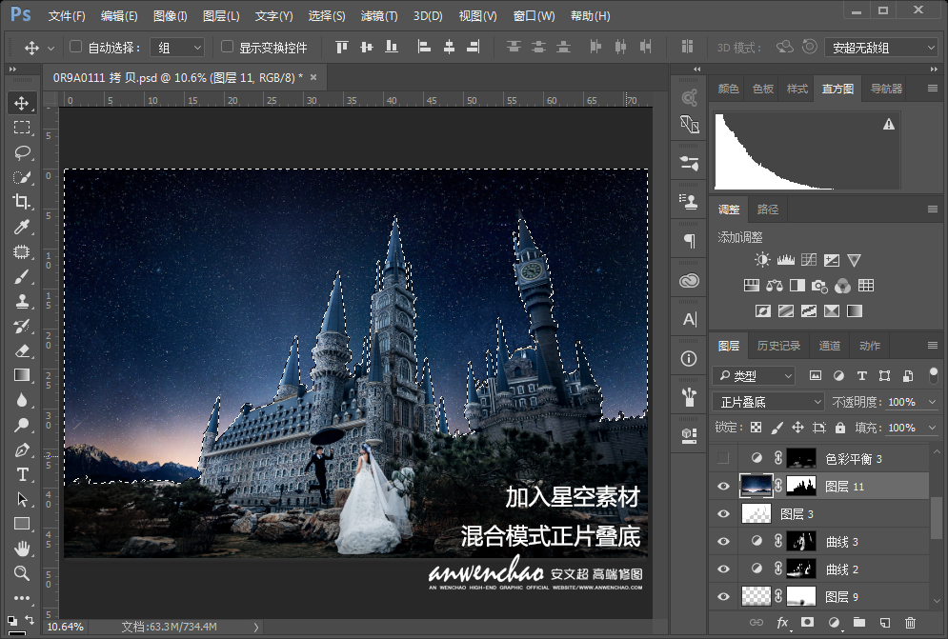Screen dimensions: 948x639
Task: Close the 0R9A0111 拷贝.psd document tab
Action: point(313,77)
